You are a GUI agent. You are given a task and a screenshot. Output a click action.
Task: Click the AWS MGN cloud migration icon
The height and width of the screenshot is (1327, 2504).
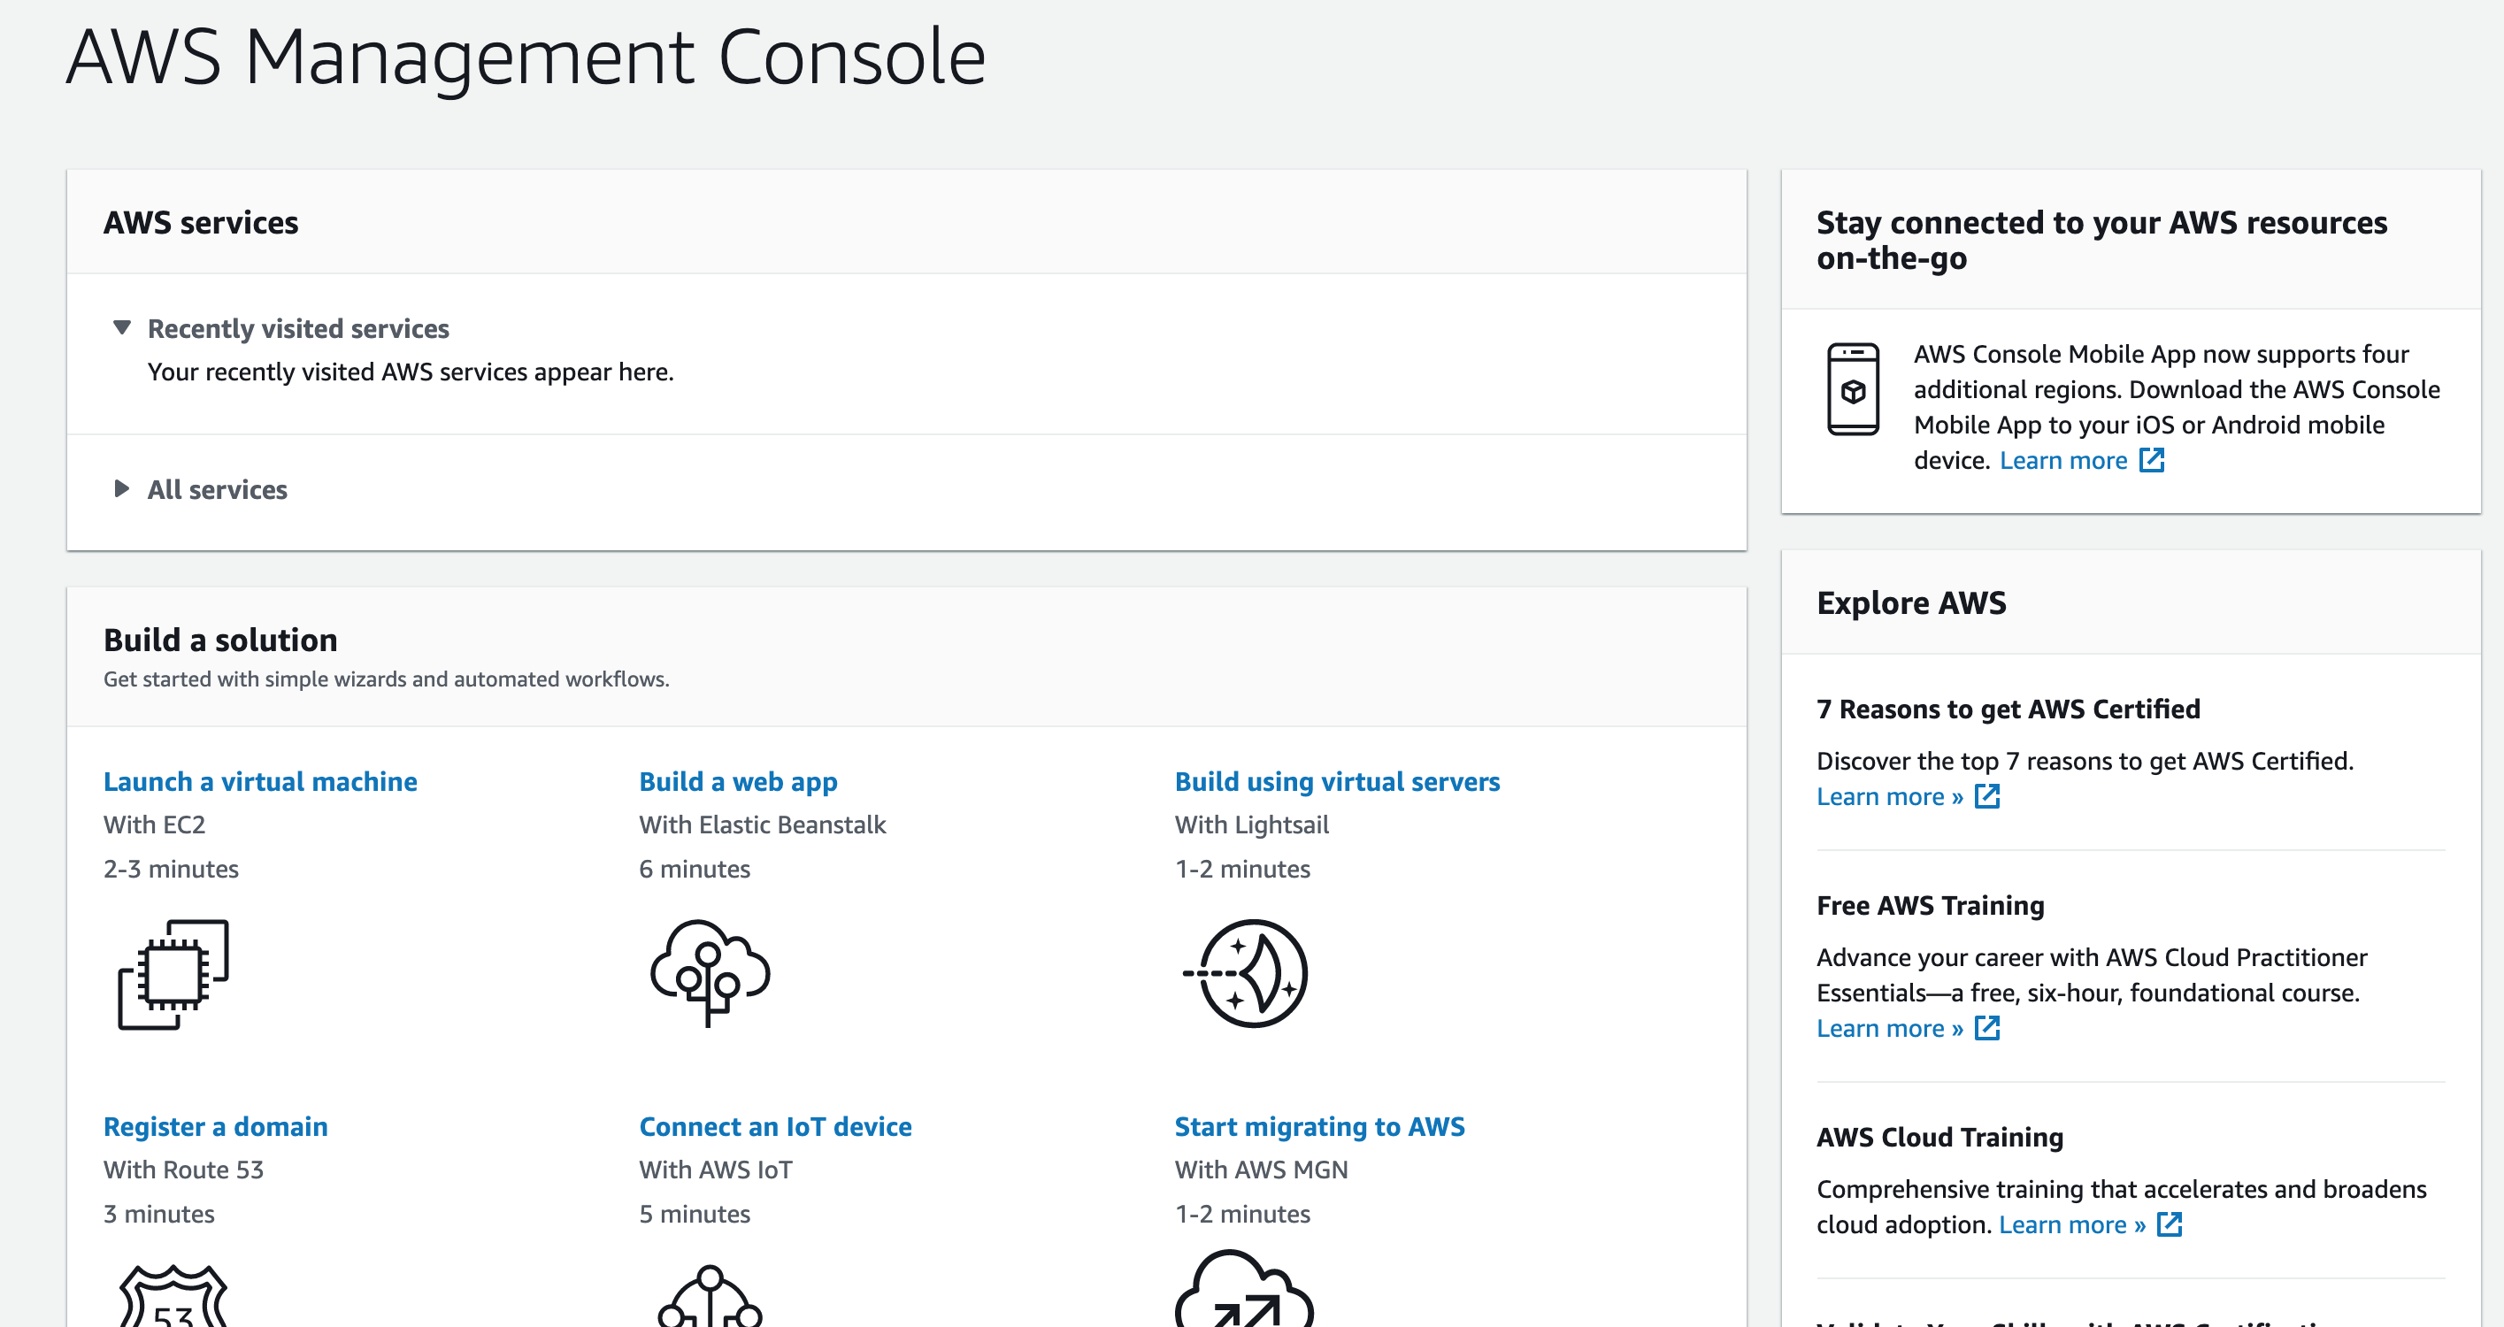coord(1244,1291)
